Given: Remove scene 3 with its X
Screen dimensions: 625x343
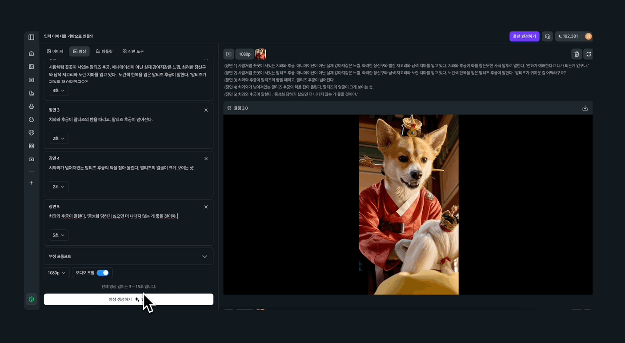Looking at the screenshot, I should pyautogui.click(x=206, y=110).
